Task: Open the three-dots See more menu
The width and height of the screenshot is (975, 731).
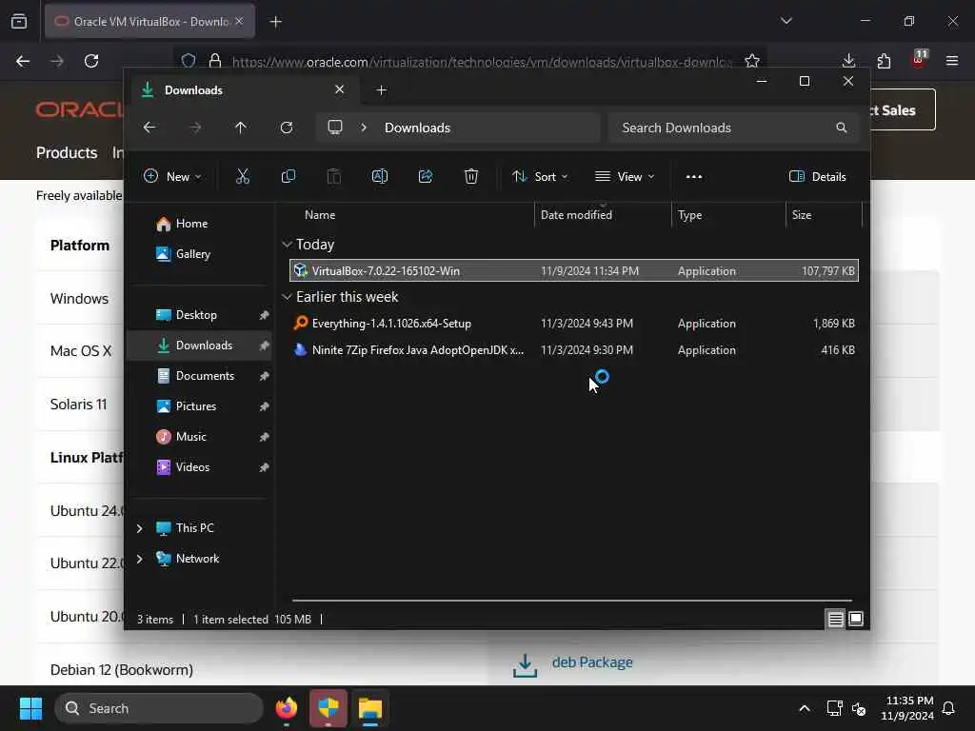Action: pos(694,176)
